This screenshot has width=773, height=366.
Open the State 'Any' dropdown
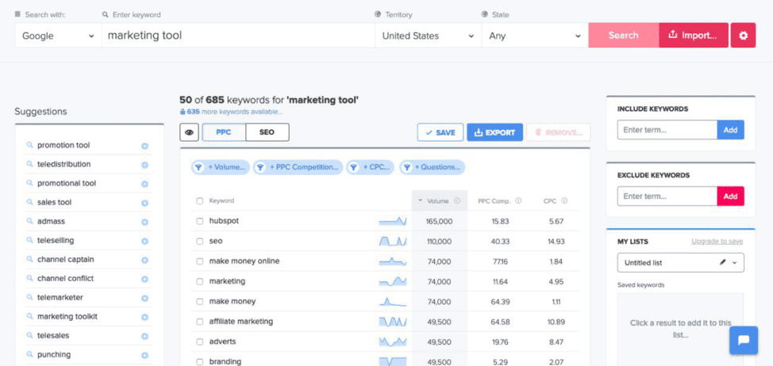click(534, 36)
